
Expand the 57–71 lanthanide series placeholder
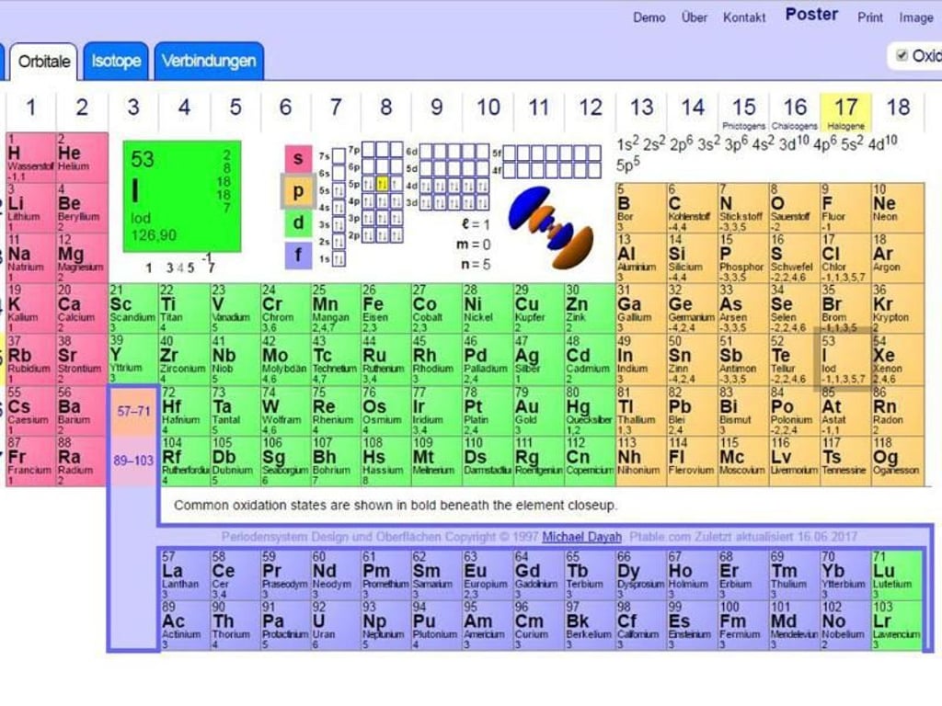133,411
